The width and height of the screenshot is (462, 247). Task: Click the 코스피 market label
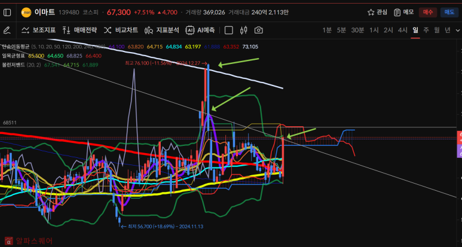(90, 13)
